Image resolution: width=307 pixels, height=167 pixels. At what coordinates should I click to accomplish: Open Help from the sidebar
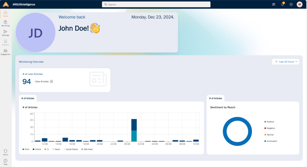5,162
